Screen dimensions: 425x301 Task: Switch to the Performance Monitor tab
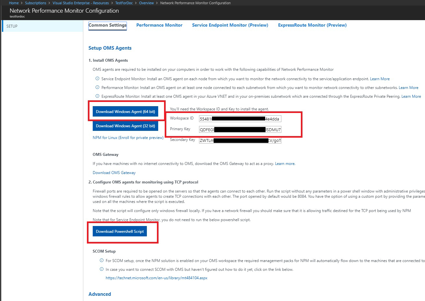click(159, 25)
